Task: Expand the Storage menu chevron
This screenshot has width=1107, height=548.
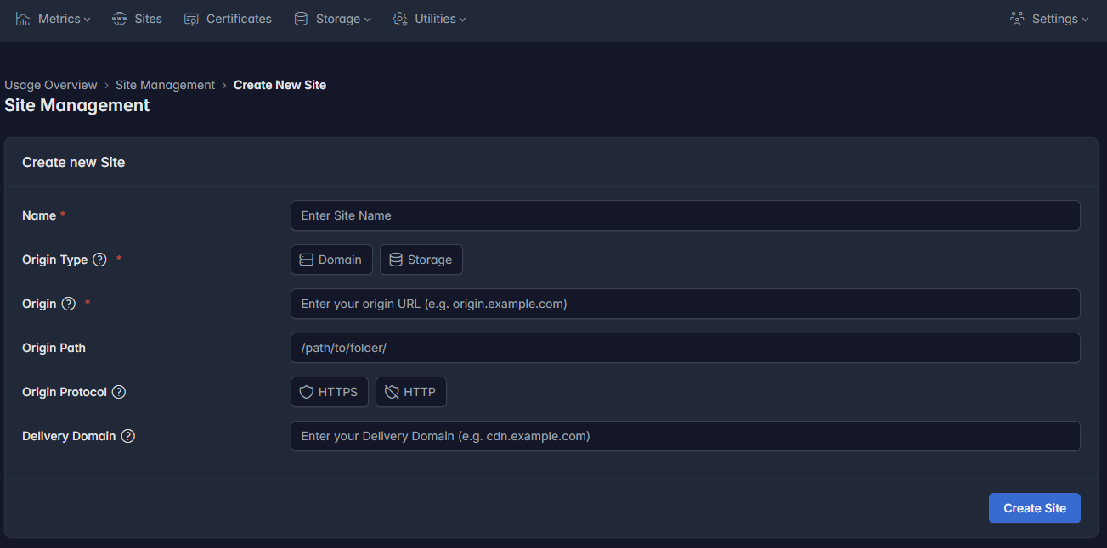Action: click(367, 20)
